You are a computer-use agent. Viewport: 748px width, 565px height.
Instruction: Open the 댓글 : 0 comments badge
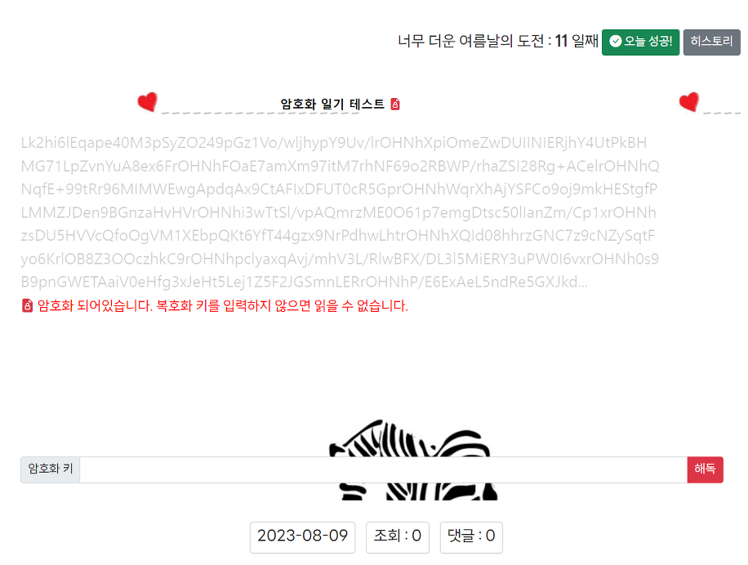pyautogui.click(x=471, y=537)
